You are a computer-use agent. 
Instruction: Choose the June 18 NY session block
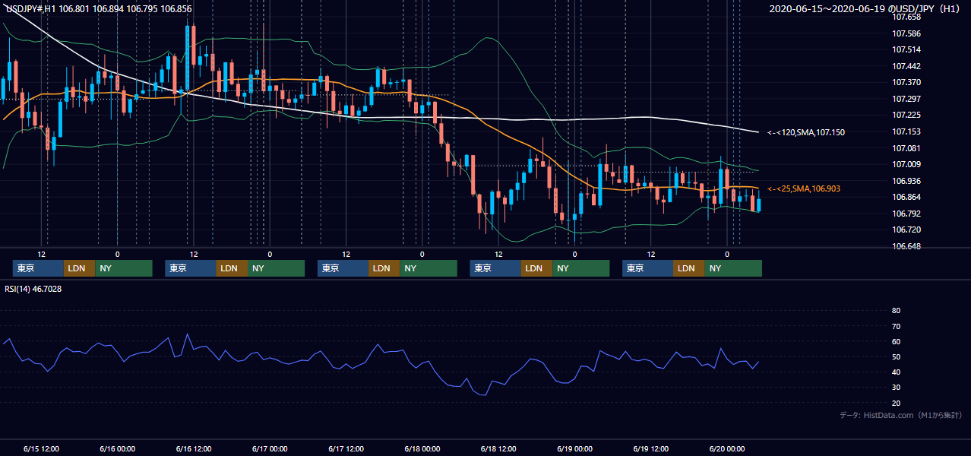[x=581, y=268]
